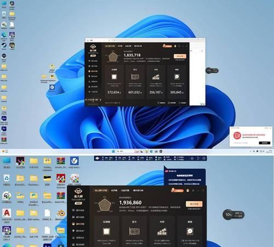Click the pentagon radar chart beside 1,936,860
The image size is (274, 247).
105,205
